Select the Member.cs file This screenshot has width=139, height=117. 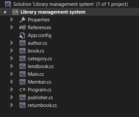pos(40,82)
